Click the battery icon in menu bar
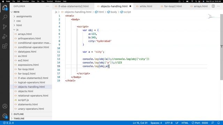 tap(187, 1)
